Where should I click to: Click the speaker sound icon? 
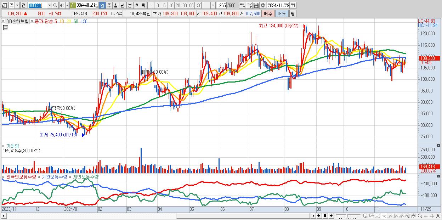(x=62, y=5)
